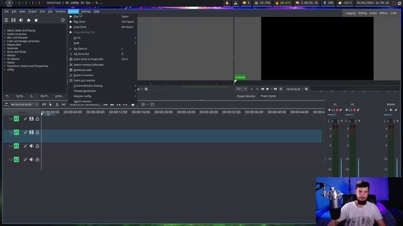Screen dimensions: 403x226
Task: Collapse the V2 track chevron
Action: point(11,119)
